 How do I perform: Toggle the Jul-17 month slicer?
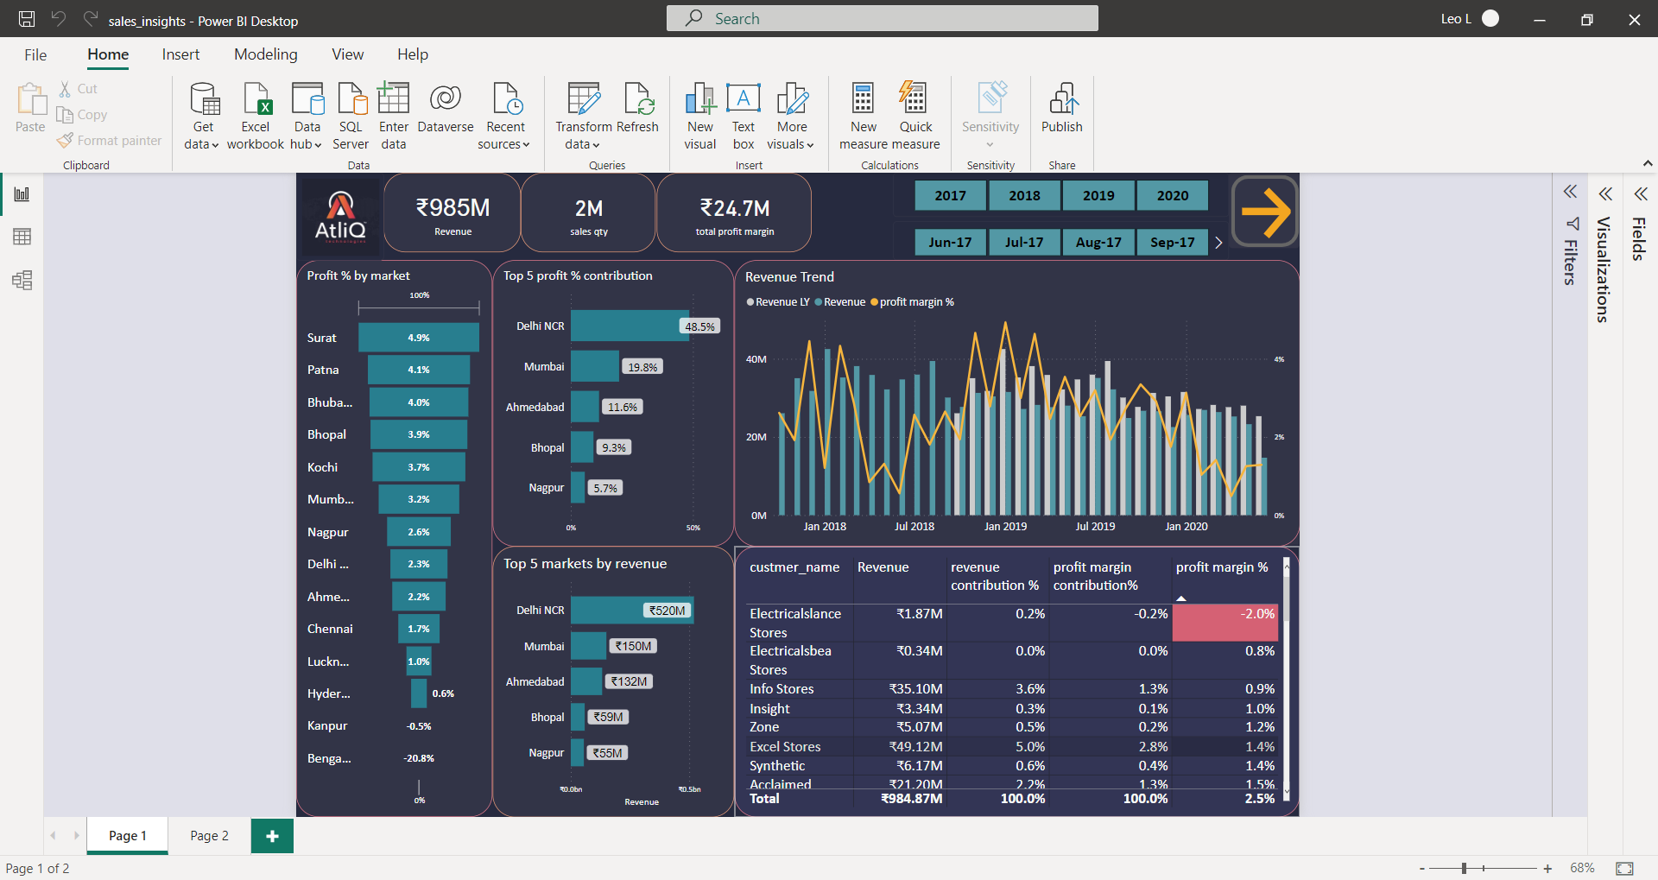[x=1024, y=243]
